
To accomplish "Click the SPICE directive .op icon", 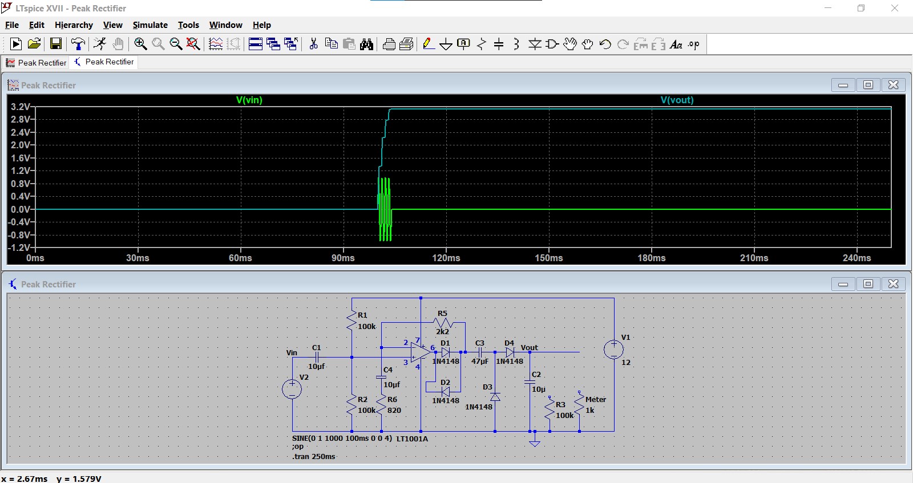I will 694,44.
